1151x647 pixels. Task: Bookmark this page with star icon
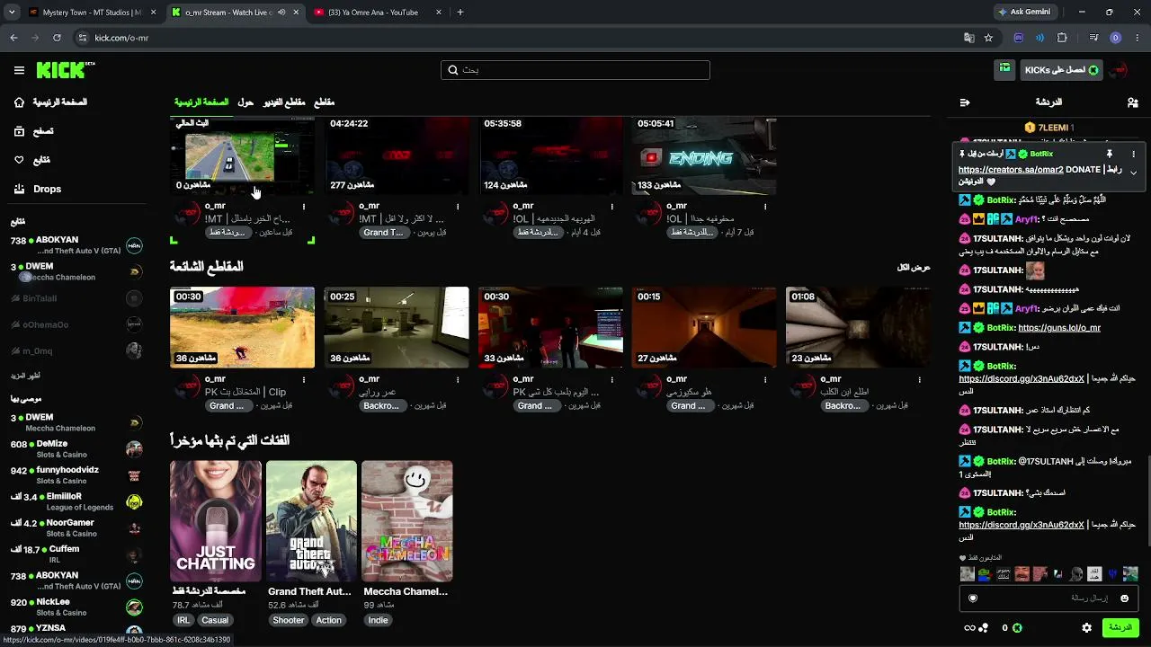988,38
